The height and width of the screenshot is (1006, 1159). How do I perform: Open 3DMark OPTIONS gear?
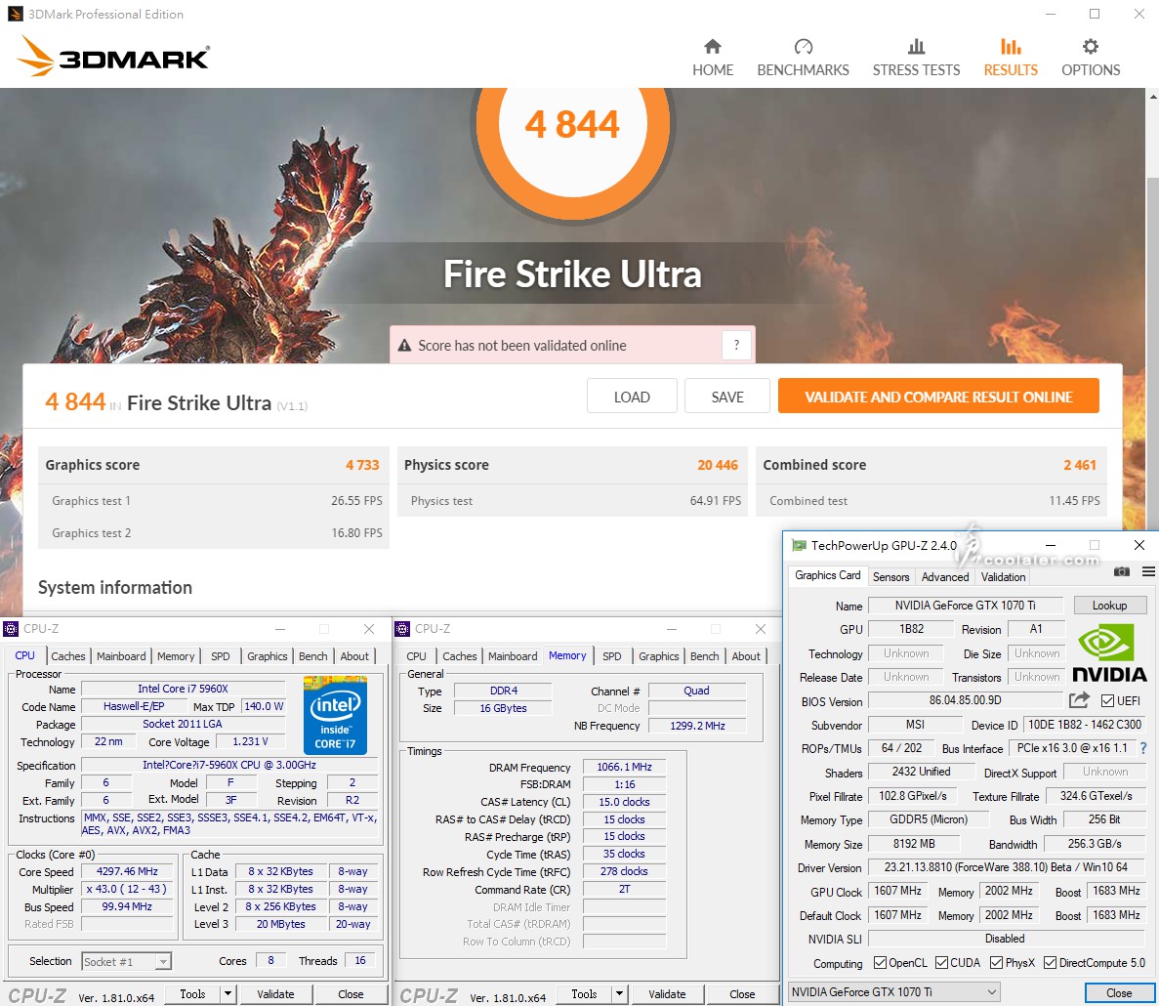click(1091, 58)
